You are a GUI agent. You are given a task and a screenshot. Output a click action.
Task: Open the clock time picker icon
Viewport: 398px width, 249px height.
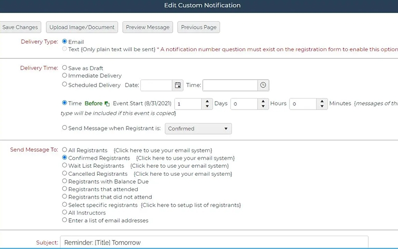(x=264, y=85)
